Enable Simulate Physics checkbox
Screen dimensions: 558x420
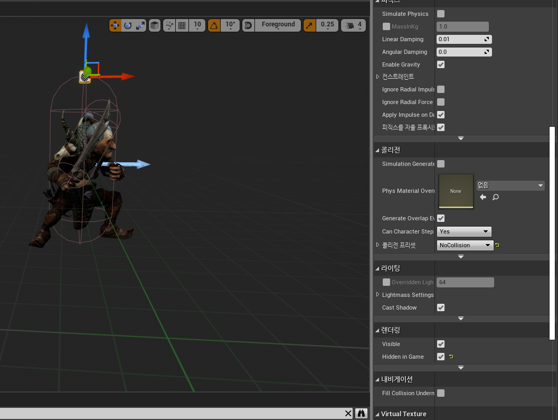pyautogui.click(x=441, y=14)
